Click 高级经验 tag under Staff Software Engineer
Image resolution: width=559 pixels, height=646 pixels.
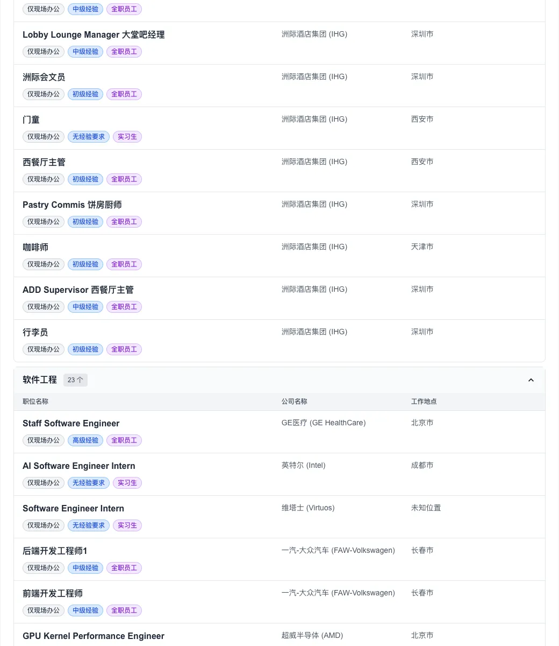(x=85, y=440)
